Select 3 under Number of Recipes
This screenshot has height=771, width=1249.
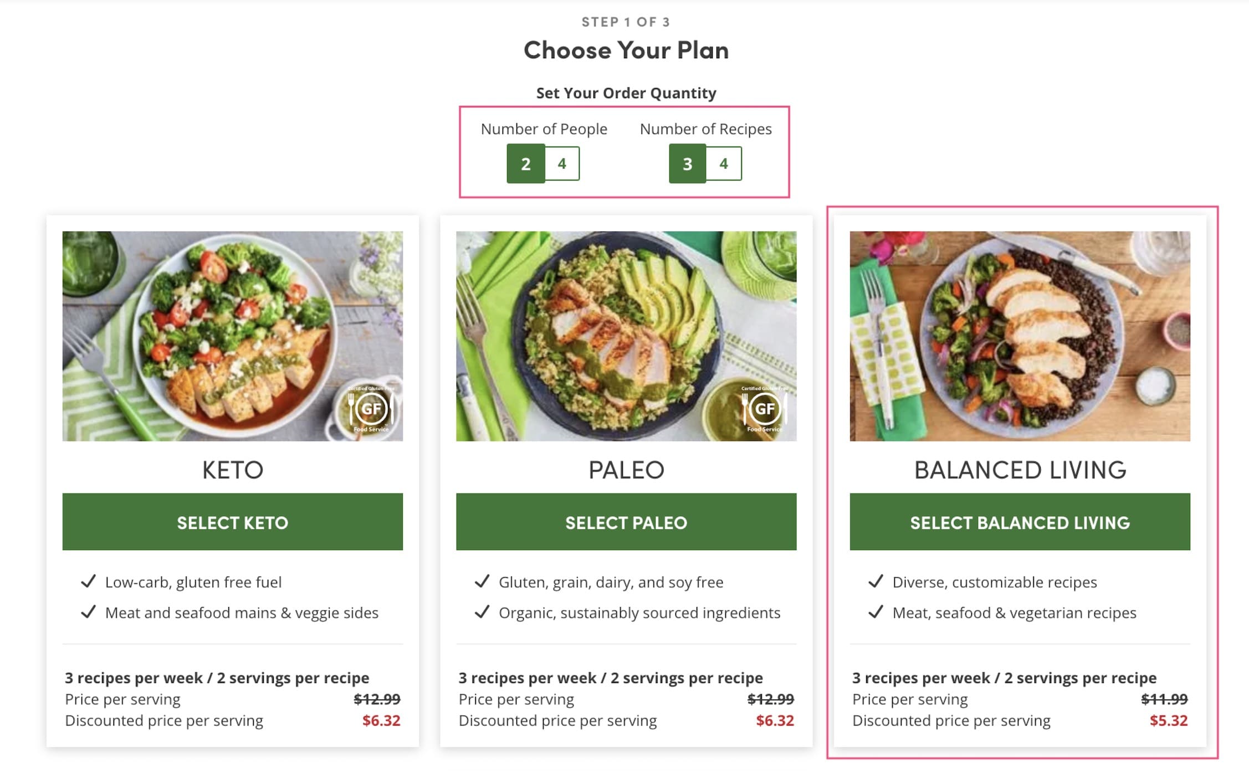point(688,163)
